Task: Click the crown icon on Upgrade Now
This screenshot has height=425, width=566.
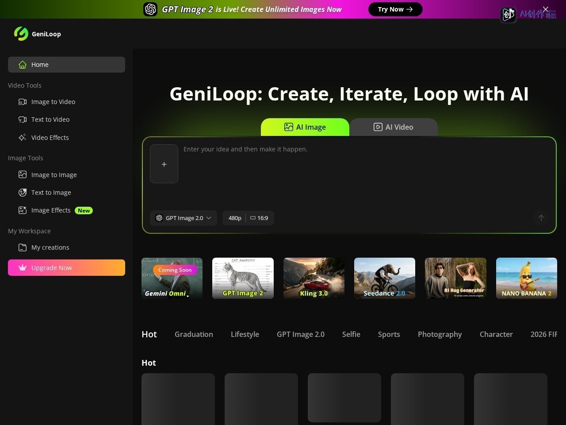Action: [x=23, y=268]
